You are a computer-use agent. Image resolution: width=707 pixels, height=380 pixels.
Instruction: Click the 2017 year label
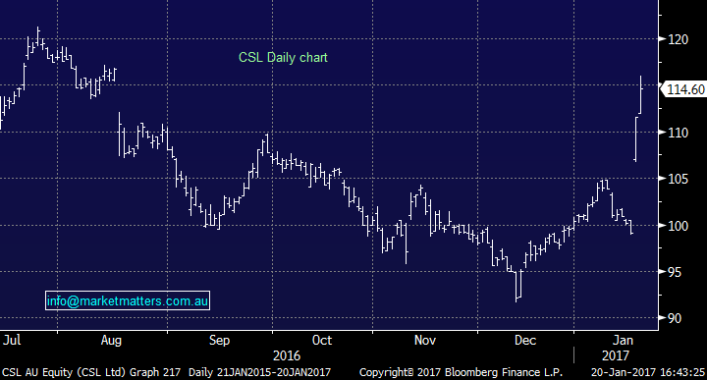pos(616,356)
